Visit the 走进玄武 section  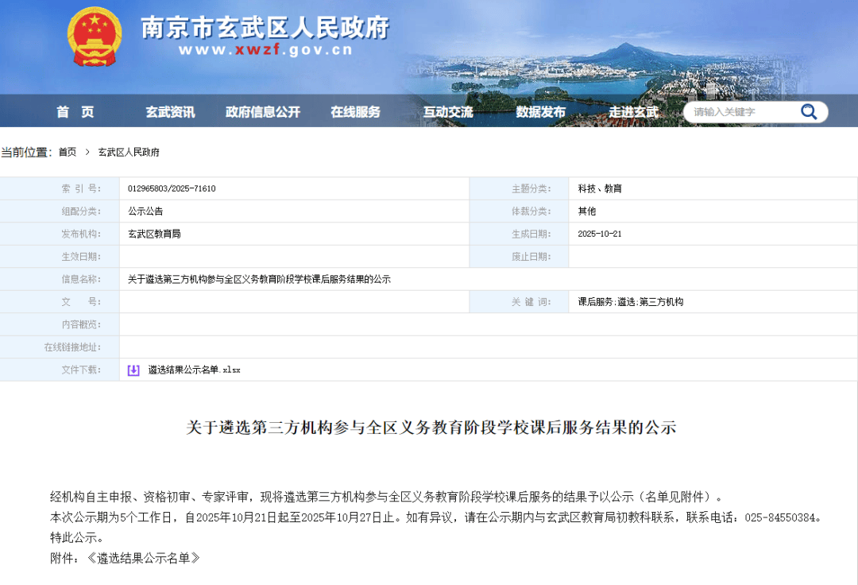pos(633,112)
